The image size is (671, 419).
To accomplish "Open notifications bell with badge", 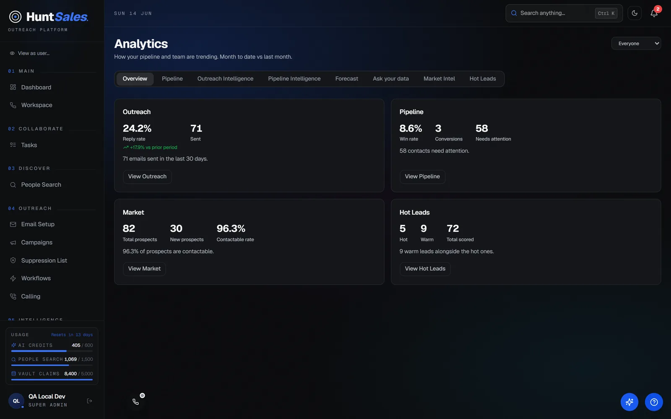I will pos(654,13).
